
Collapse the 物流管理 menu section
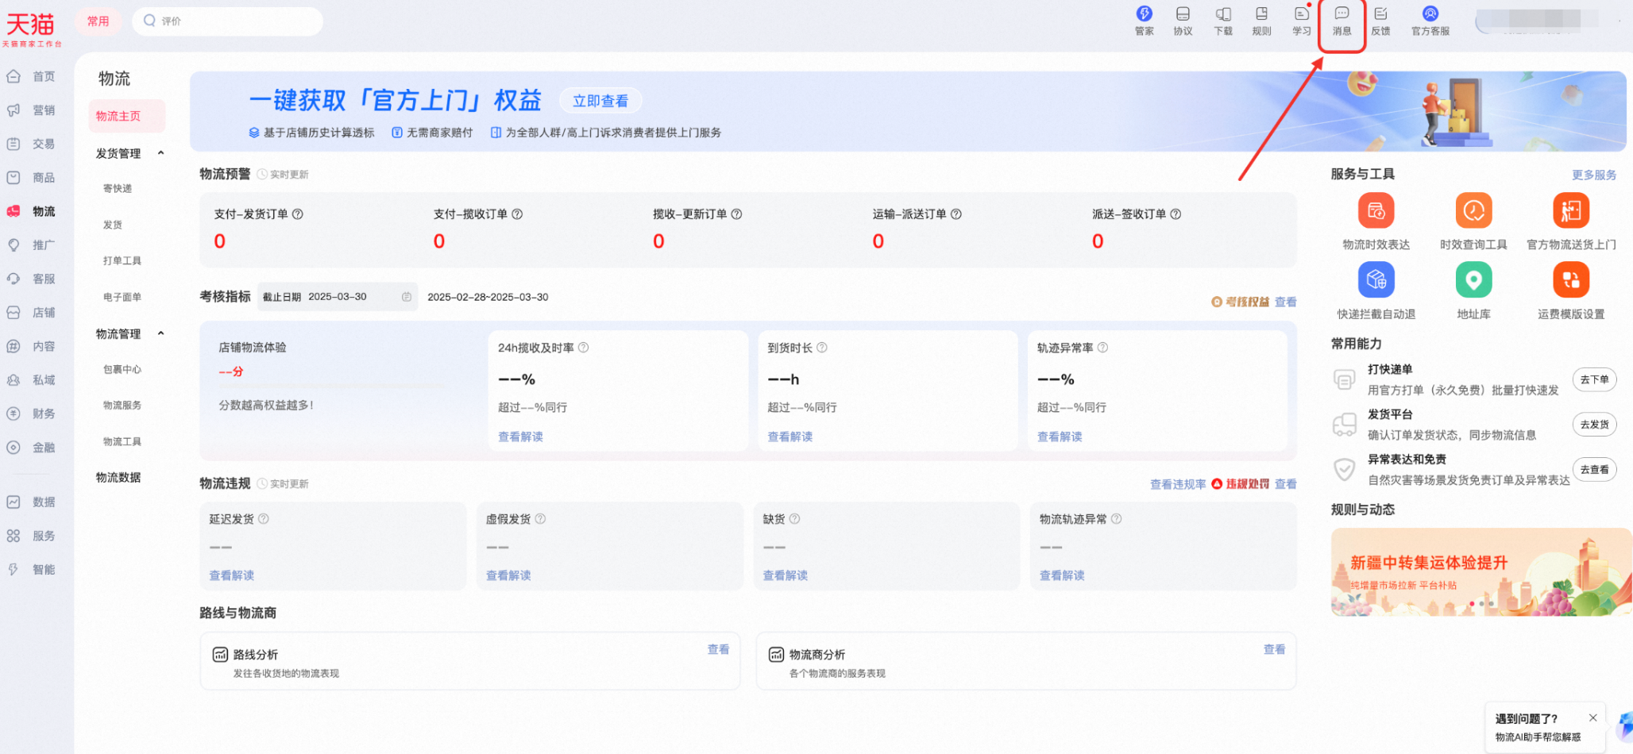(161, 333)
